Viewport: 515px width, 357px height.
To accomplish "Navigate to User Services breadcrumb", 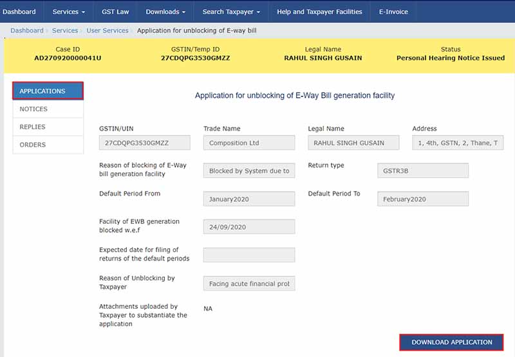I will pos(107,30).
